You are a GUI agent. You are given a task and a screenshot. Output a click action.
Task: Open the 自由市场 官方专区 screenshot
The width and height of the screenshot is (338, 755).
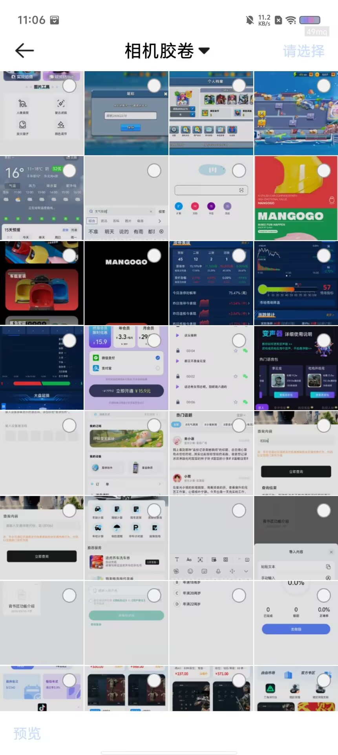[296, 688]
